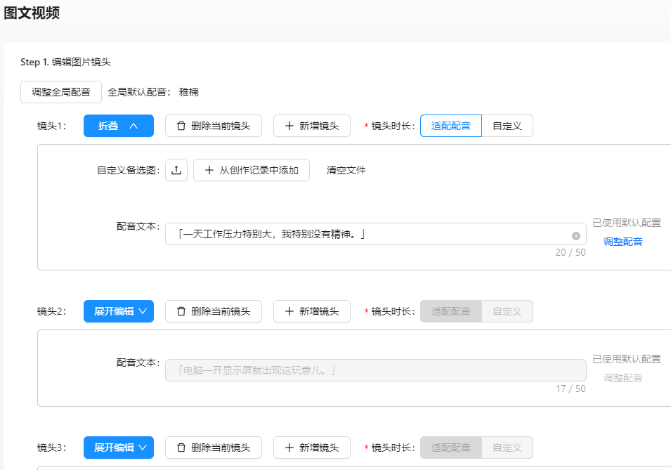Collapse 镜头1 with the 折叠 button

point(118,126)
